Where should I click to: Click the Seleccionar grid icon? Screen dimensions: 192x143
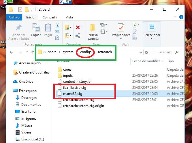(152, 26)
